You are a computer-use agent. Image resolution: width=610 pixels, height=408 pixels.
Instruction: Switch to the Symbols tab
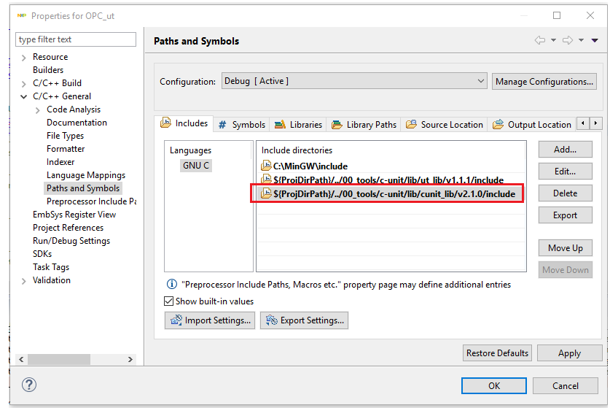(243, 125)
